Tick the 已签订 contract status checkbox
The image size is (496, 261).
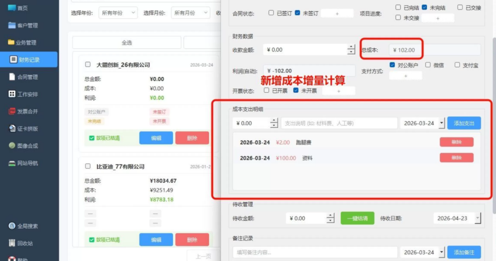pos(271,13)
